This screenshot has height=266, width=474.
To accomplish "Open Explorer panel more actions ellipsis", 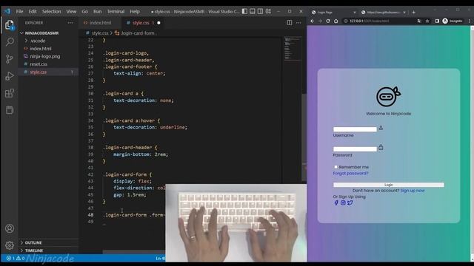I will (70, 23).
